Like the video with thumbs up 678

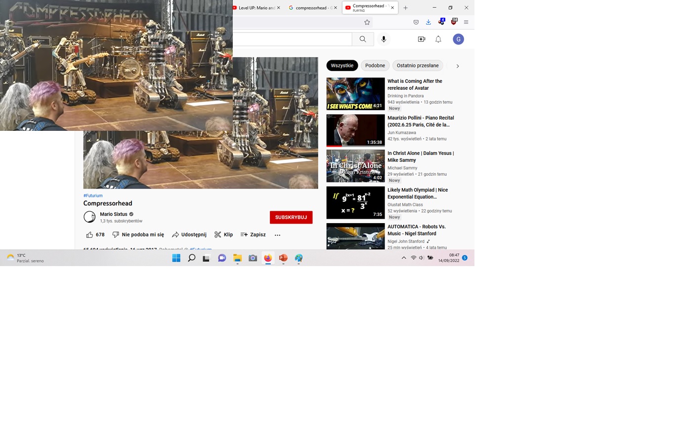tap(95, 234)
